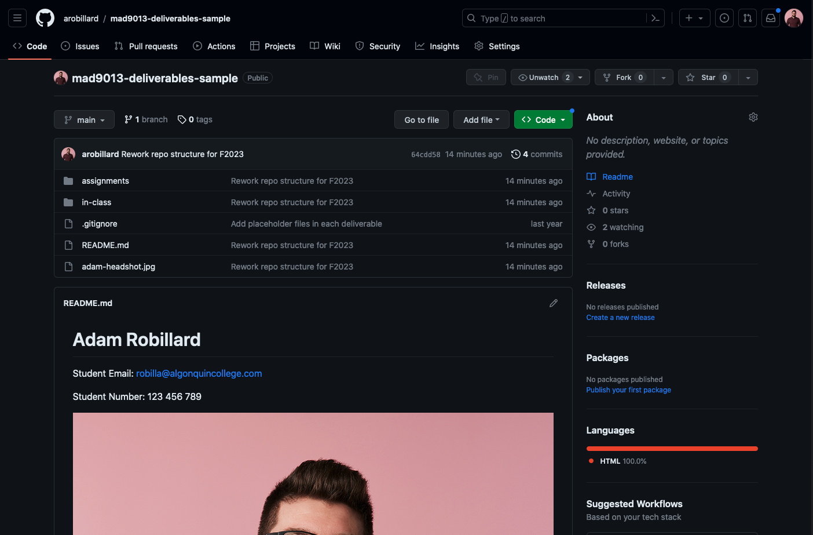Image resolution: width=813 pixels, height=535 pixels.
Task: Click Create a new release link
Action: coord(620,318)
